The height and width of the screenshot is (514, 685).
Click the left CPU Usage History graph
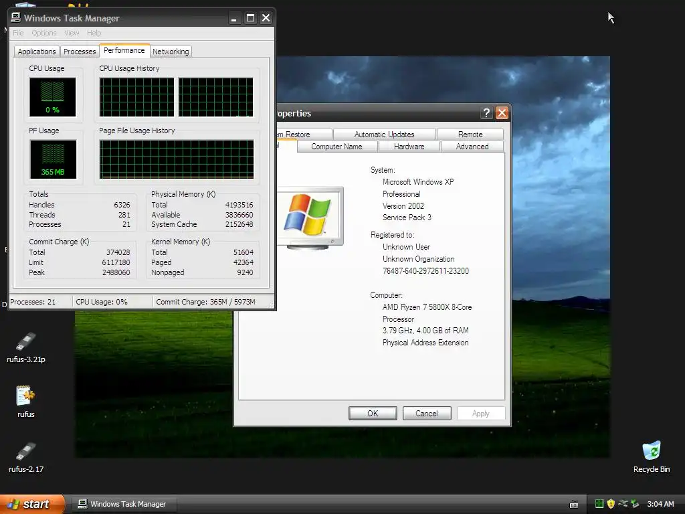click(136, 97)
